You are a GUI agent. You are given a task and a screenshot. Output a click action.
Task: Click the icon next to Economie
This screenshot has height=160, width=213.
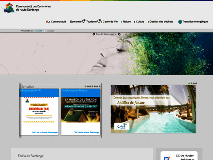[x=83, y=21]
